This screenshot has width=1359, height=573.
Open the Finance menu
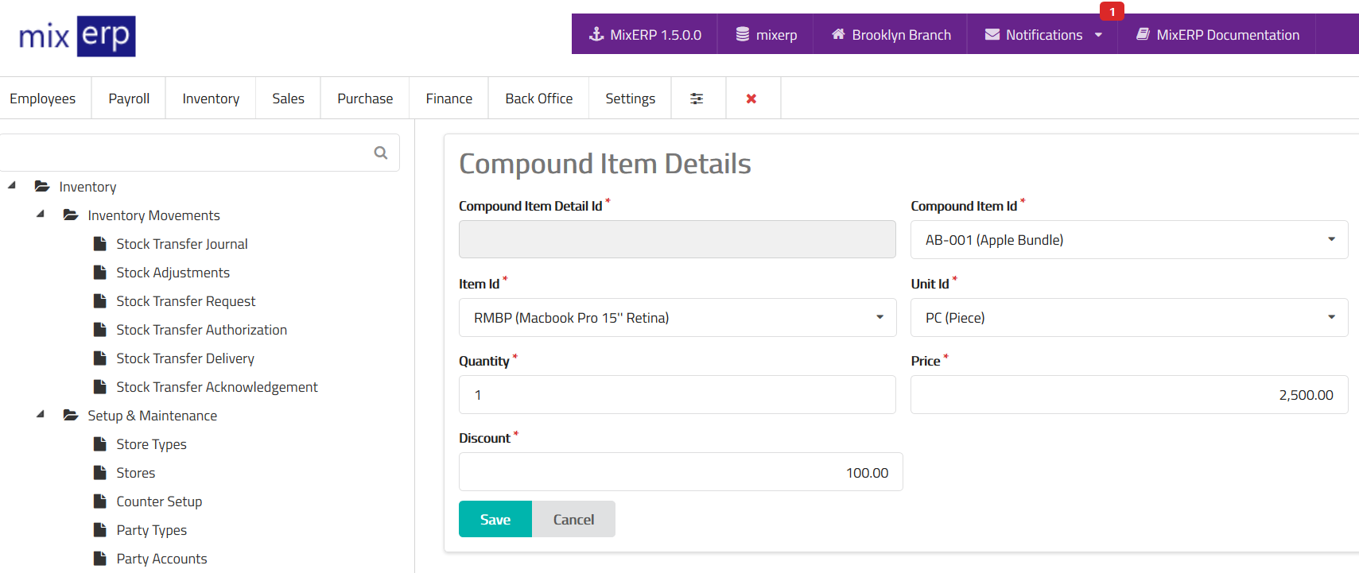pos(448,99)
